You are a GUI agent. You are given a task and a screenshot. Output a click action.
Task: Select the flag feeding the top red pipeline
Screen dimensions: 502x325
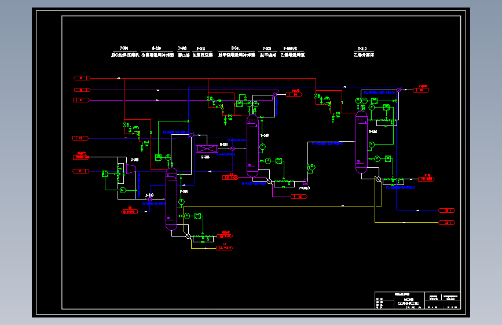pyautogui.click(x=82, y=78)
